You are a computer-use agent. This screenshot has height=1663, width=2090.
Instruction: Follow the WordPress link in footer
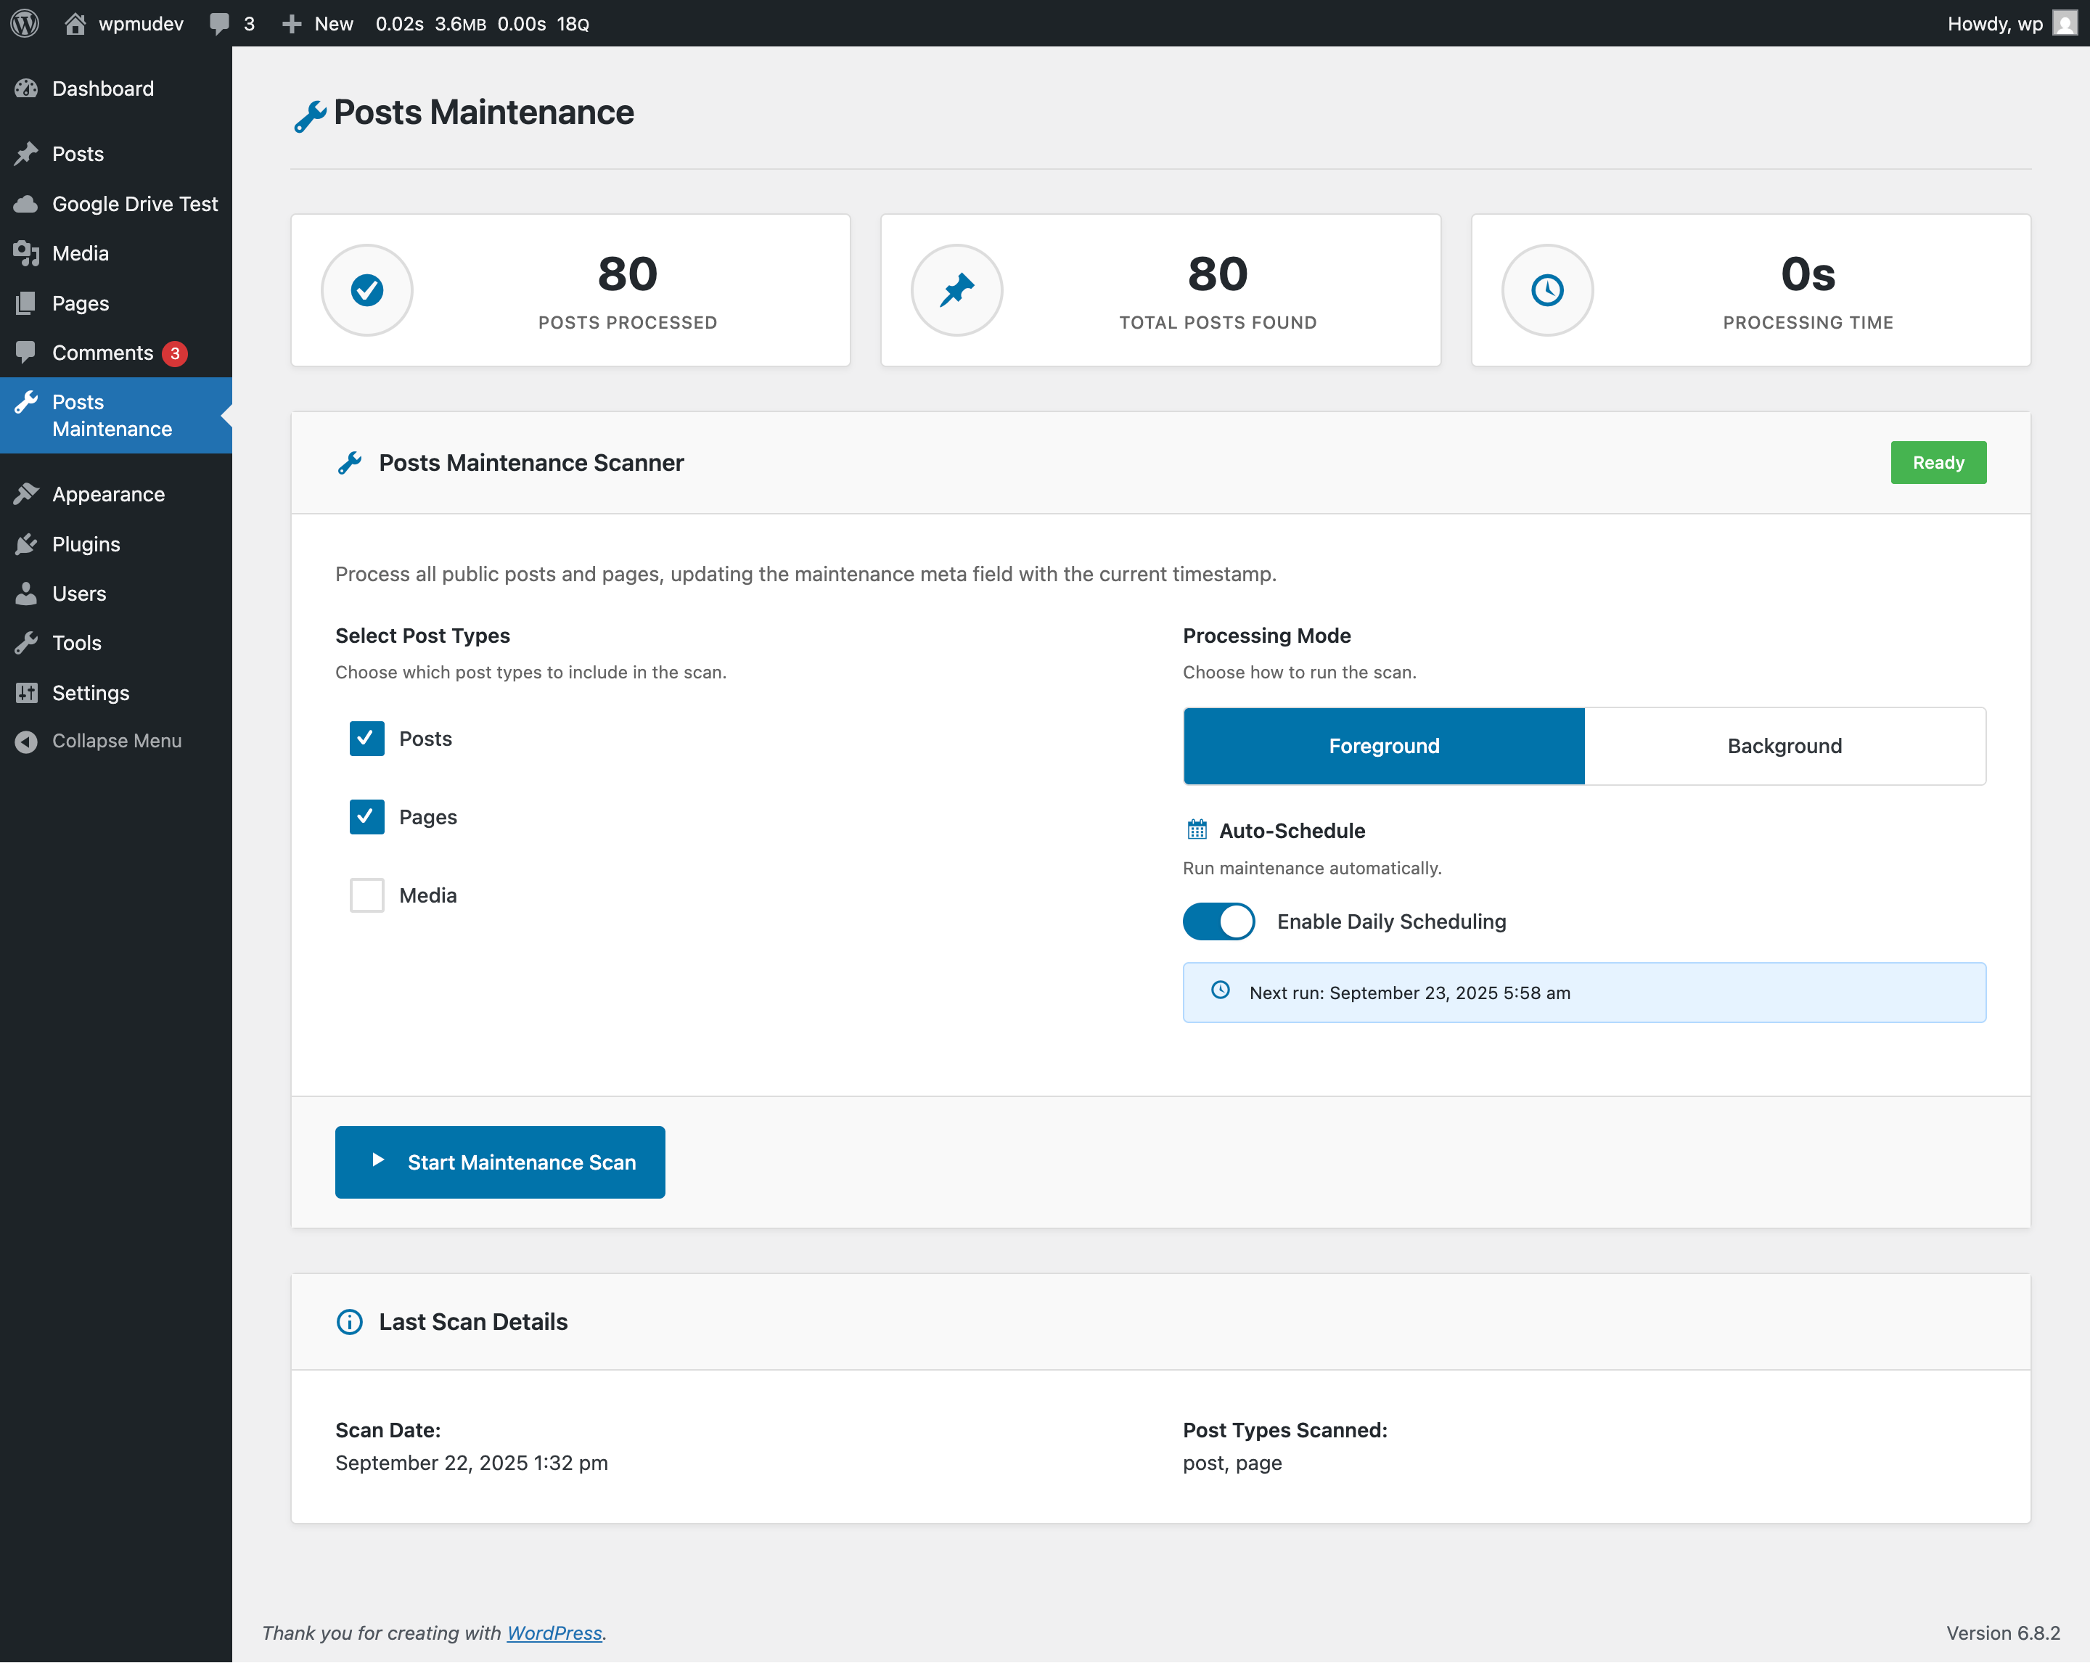554,1633
